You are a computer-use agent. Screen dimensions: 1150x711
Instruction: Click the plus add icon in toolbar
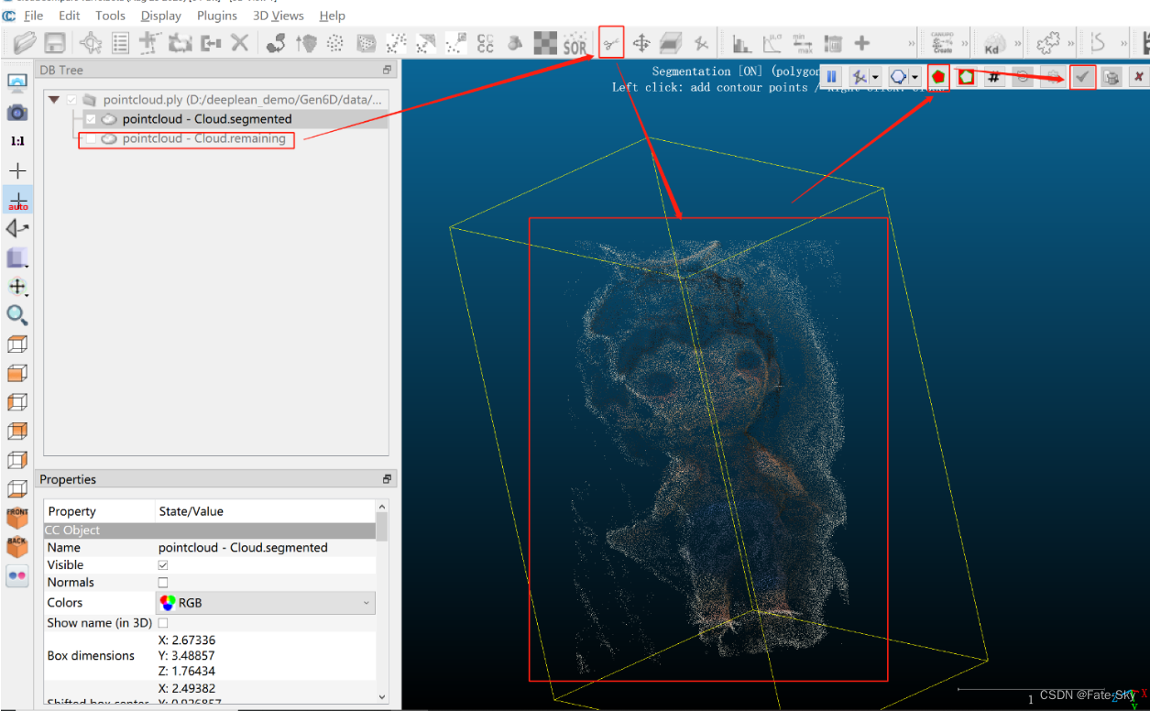click(862, 42)
